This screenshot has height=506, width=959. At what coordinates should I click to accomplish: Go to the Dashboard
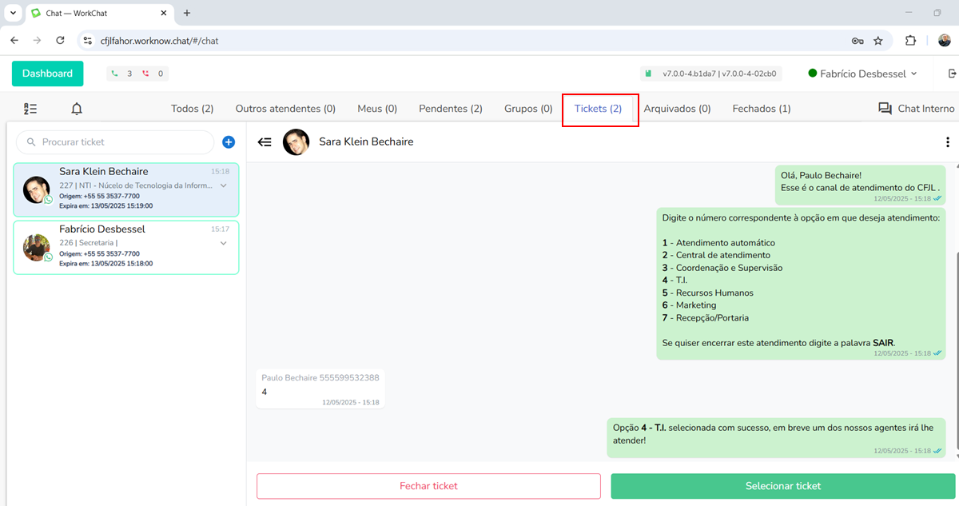(47, 74)
